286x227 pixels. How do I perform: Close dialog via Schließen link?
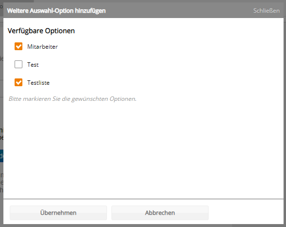coord(267,11)
